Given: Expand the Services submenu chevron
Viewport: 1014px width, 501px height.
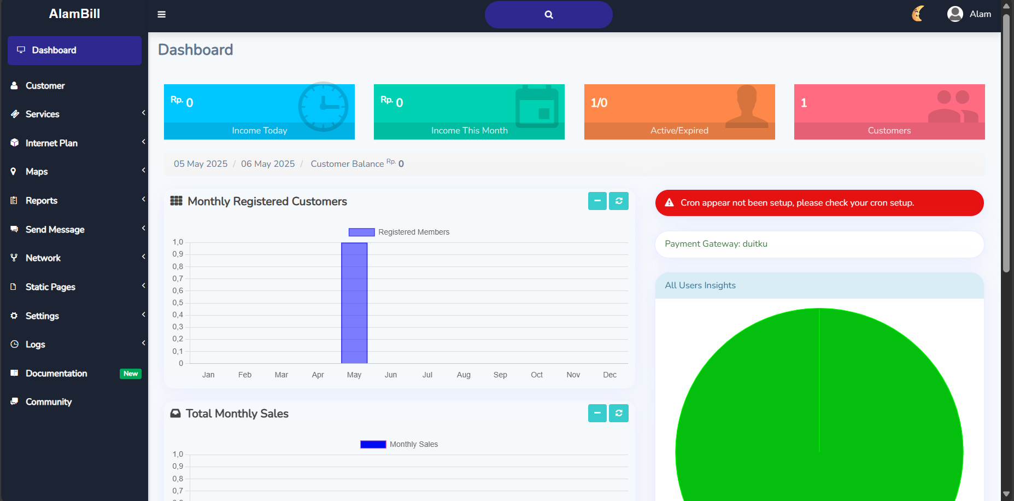Looking at the screenshot, I should [143, 113].
